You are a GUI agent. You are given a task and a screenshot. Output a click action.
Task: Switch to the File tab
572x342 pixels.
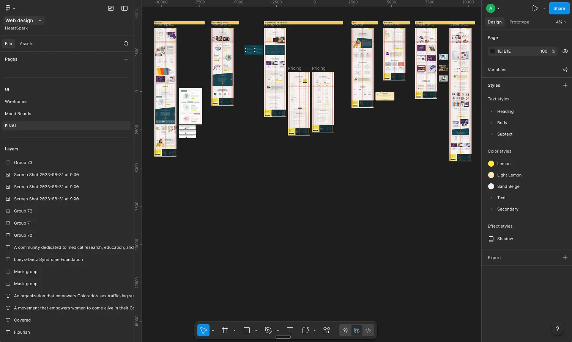pos(8,44)
